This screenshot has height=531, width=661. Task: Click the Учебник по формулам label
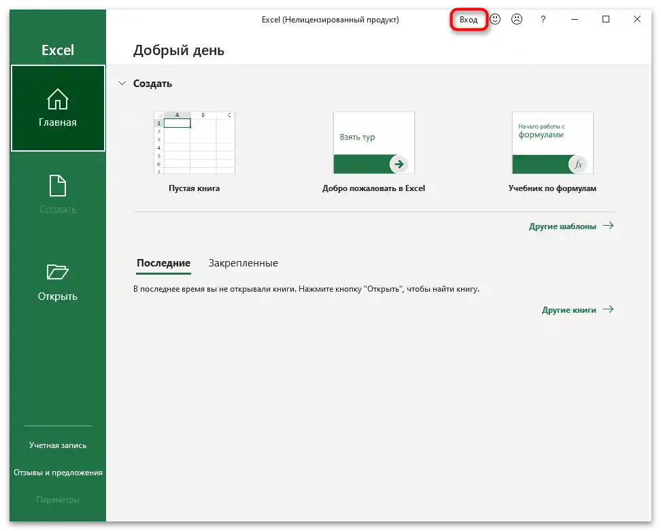[553, 188]
